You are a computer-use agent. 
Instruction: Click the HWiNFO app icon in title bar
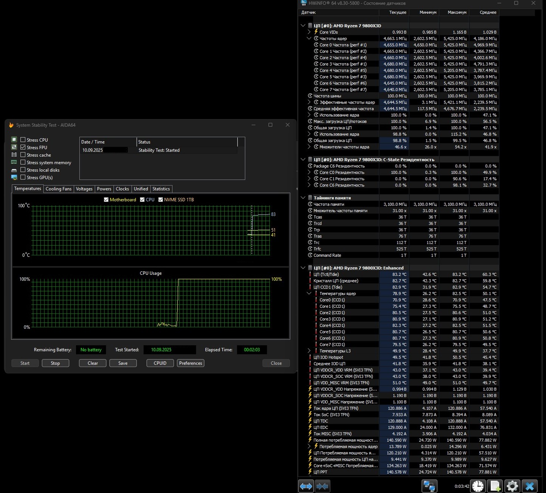click(x=303, y=3)
